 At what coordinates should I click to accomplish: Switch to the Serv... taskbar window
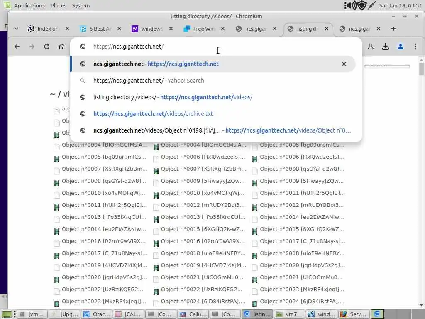[354, 314]
